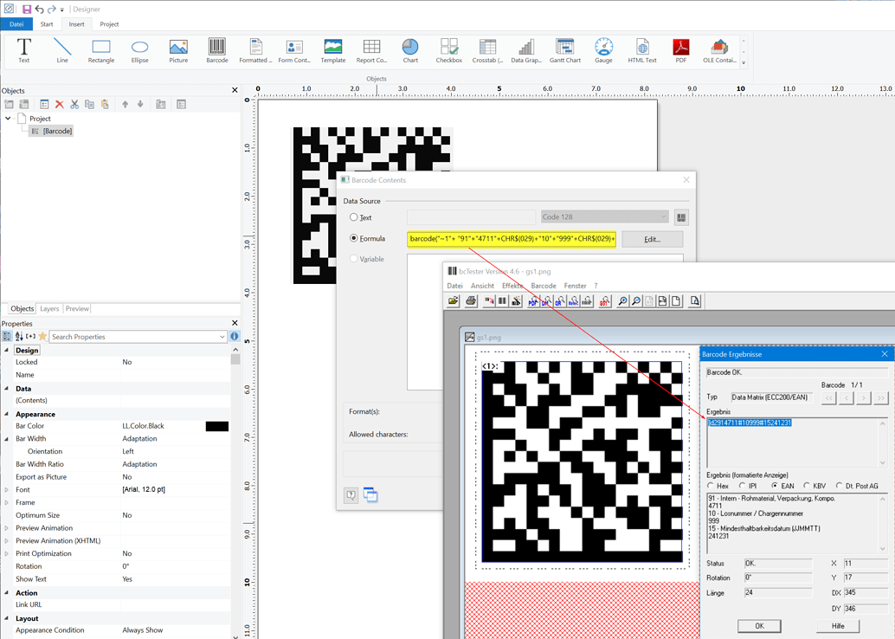Open the Barcode menu in bcTester
This screenshot has width=895, height=639.
click(544, 286)
